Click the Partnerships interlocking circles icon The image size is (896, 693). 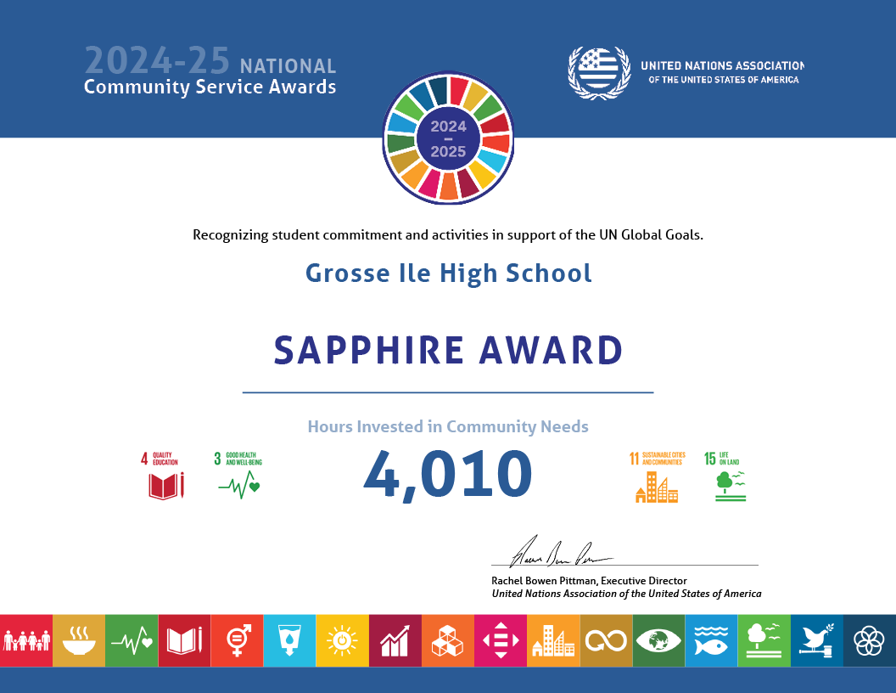coord(870,640)
